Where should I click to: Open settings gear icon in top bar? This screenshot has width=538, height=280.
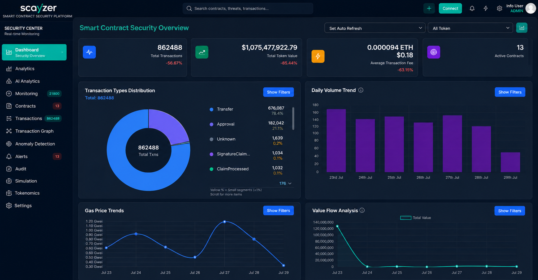pos(499,9)
